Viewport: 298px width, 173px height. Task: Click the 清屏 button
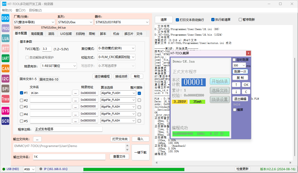[164, 20]
